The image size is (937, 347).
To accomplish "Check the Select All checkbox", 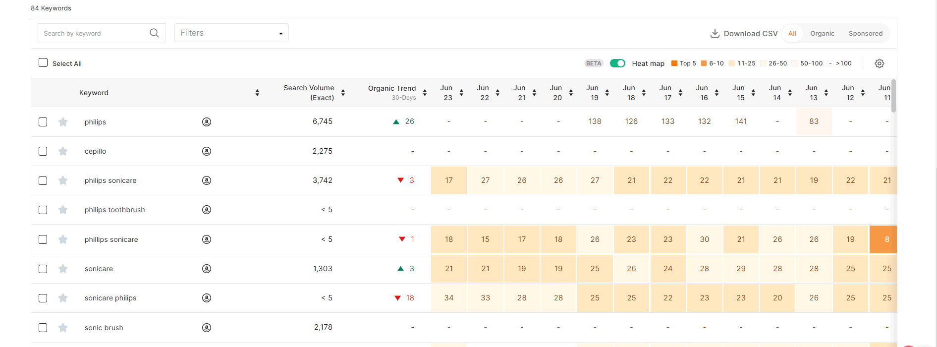I will coord(43,62).
